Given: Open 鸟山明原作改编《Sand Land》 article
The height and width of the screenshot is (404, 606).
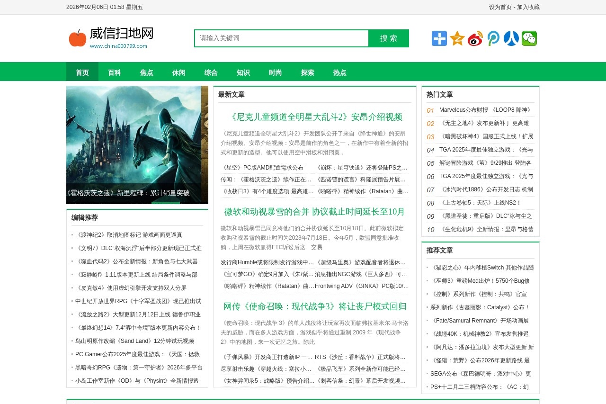Looking at the screenshot, I should (134, 341).
